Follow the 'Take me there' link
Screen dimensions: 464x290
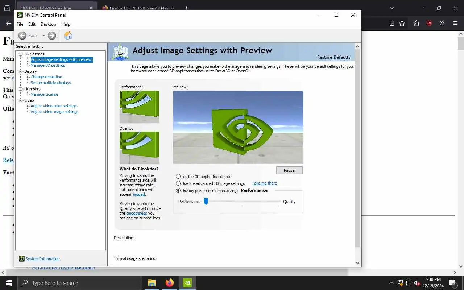[x=265, y=183]
